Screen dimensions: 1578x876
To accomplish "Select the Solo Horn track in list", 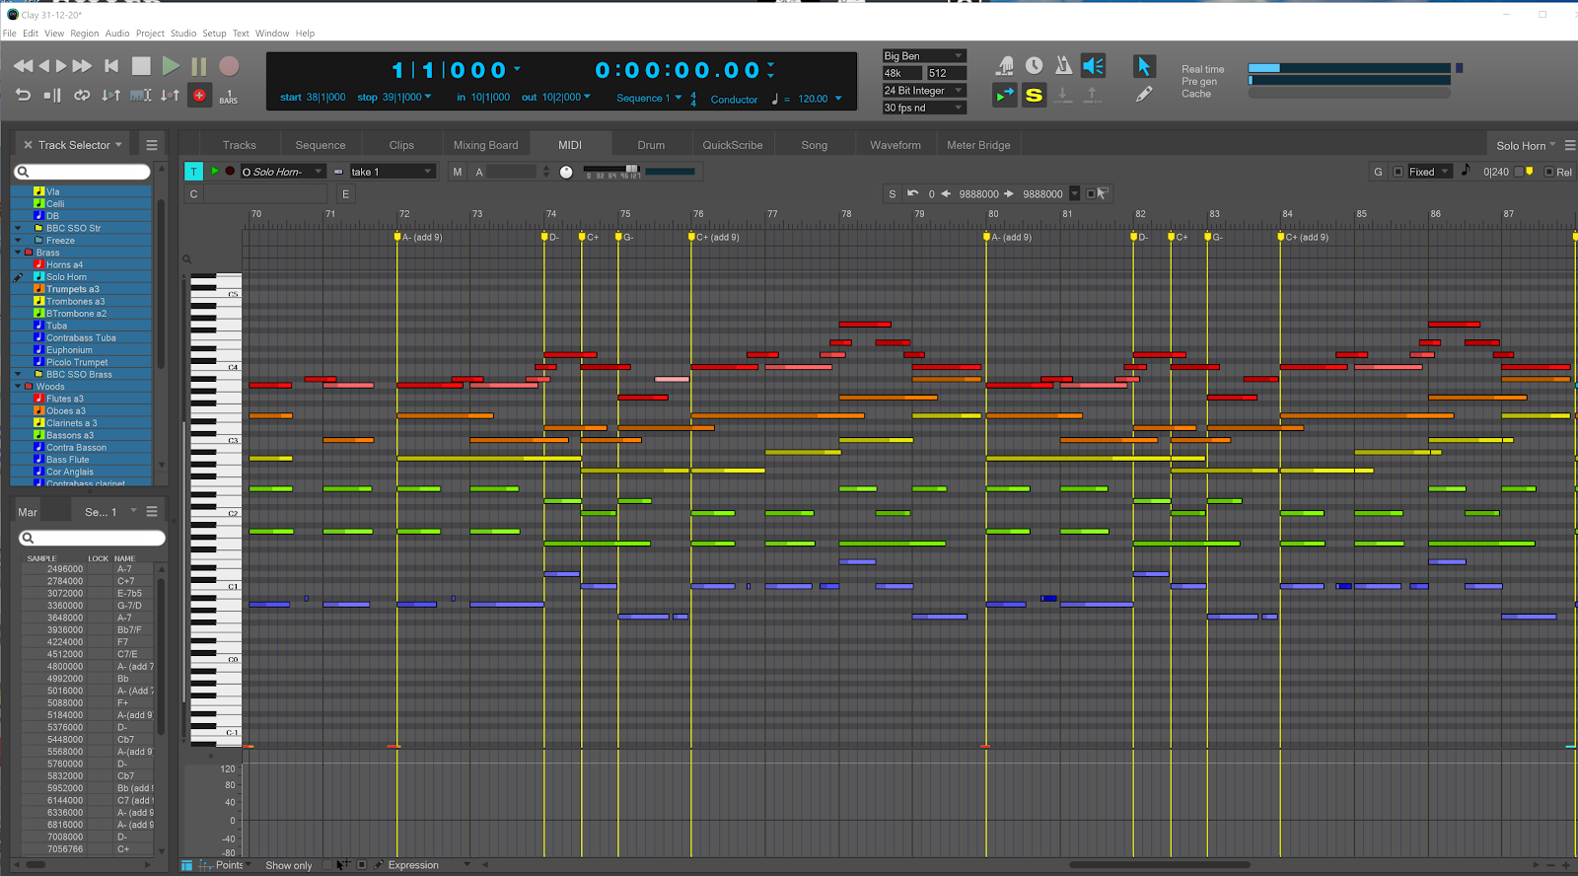I will coord(81,277).
